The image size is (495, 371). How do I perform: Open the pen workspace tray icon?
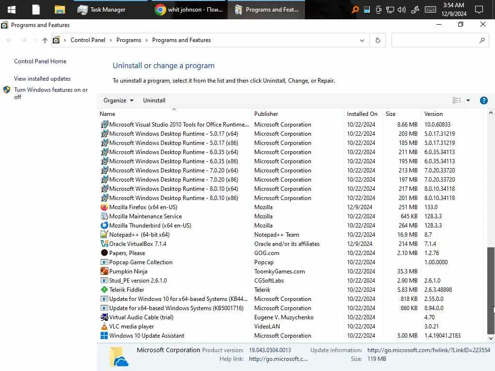click(x=415, y=10)
